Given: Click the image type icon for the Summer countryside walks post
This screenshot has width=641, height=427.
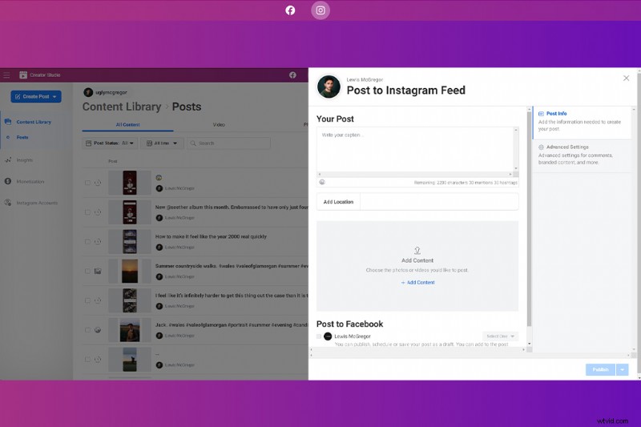Looking at the screenshot, I should [x=98, y=271].
